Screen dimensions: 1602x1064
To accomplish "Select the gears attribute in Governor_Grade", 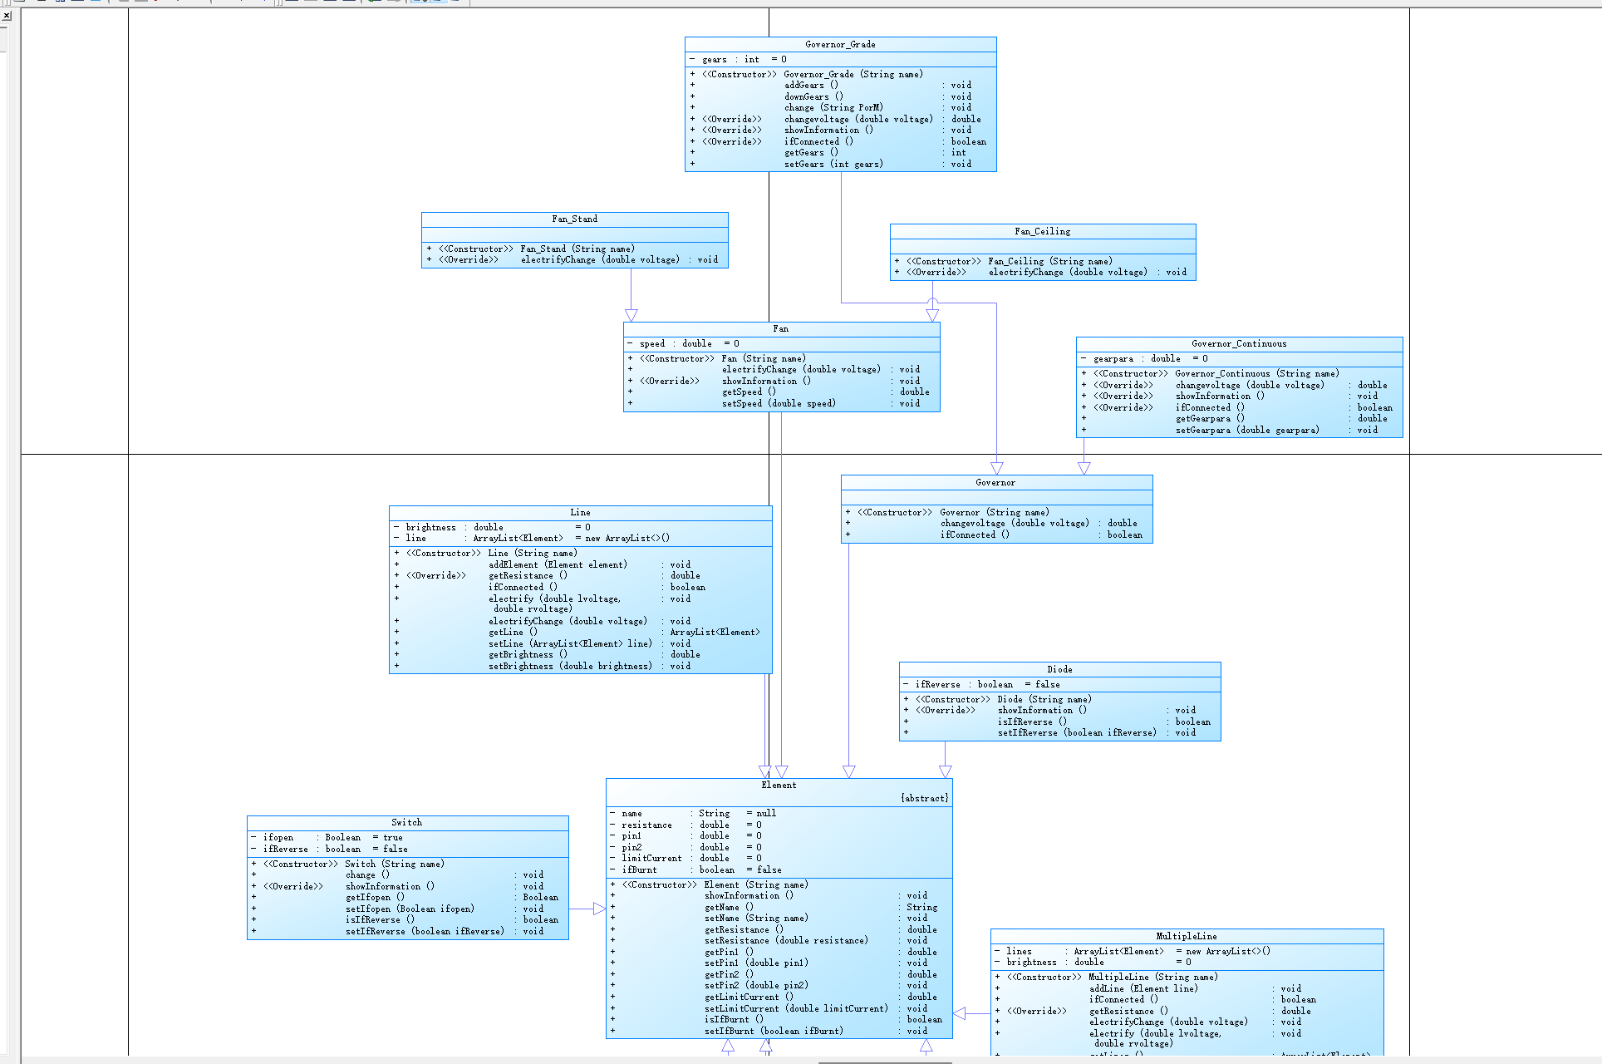I will pos(715,60).
